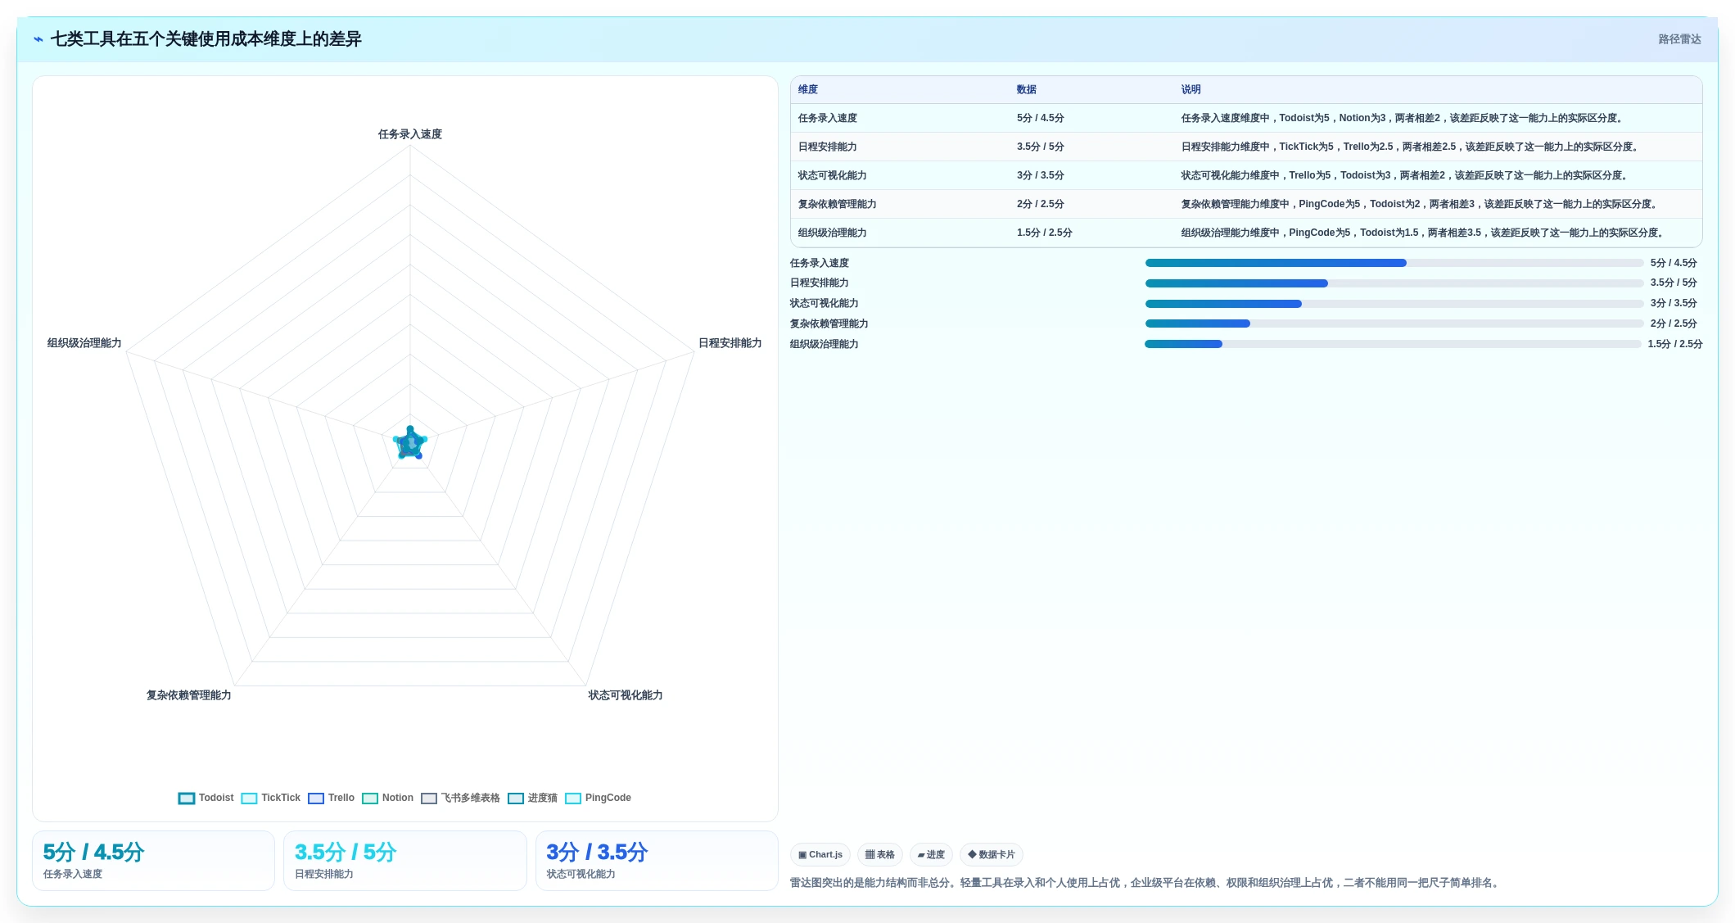Toggle TickTick legend swatch
The image size is (1735, 923).
point(249,799)
